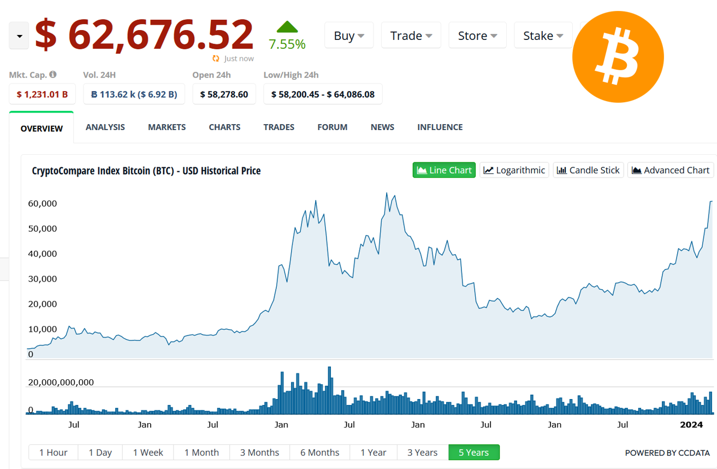The height and width of the screenshot is (469, 717).
Task: Enable the Logarithmic scale toggle
Action: pyautogui.click(x=514, y=170)
